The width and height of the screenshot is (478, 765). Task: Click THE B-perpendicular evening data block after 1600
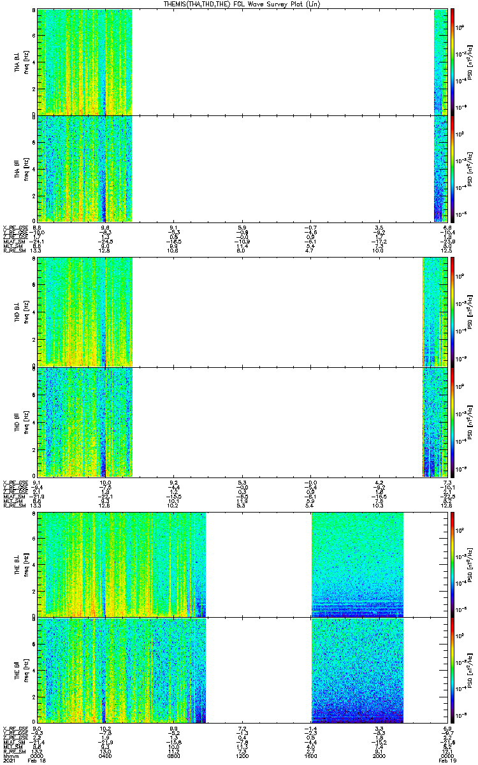coord(358,565)
